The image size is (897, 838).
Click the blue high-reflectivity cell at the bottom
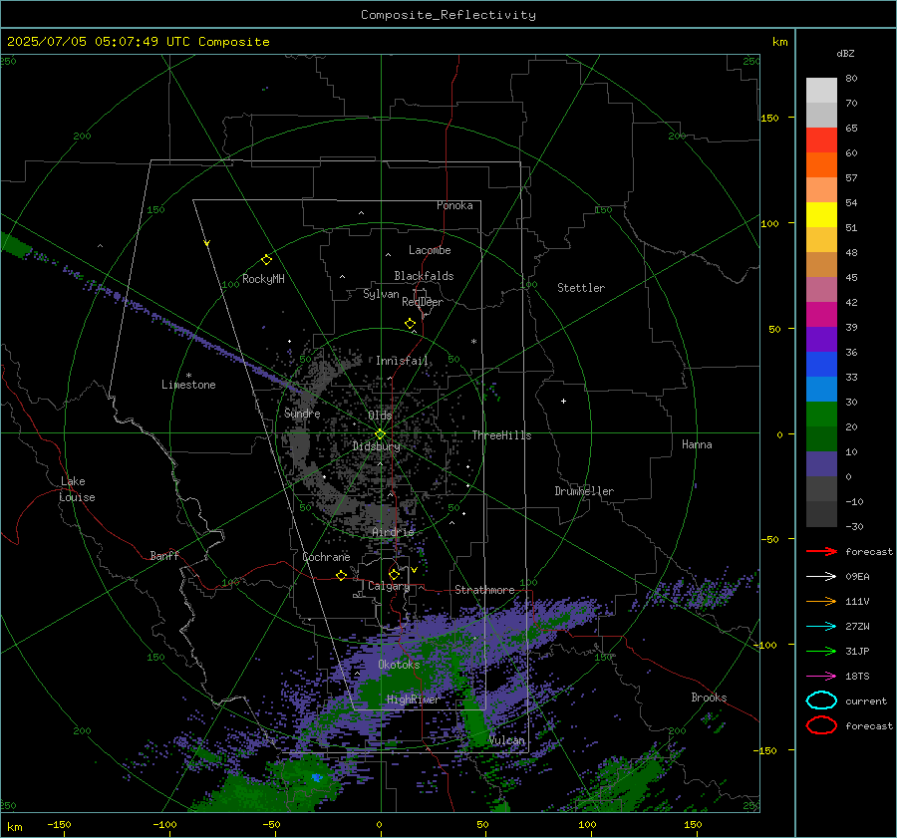(316, 777)
